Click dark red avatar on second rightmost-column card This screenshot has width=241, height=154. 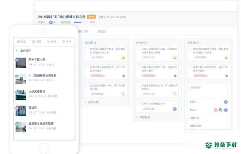pos(226,76)
